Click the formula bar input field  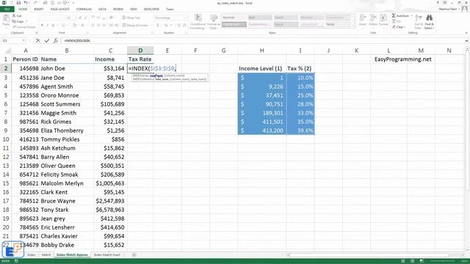[263, 40]
